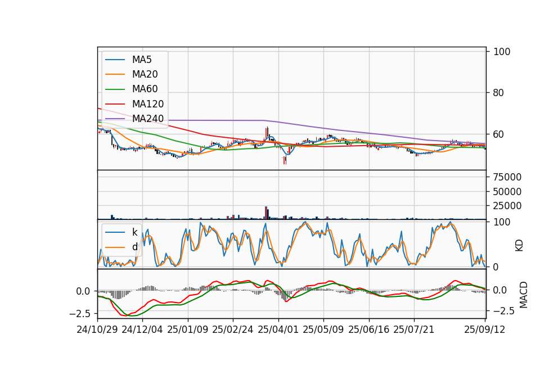Click the green MA60 legend line swatch
Image resolution: width=540 pixels, height=388 pixels.
click(115, 89)
